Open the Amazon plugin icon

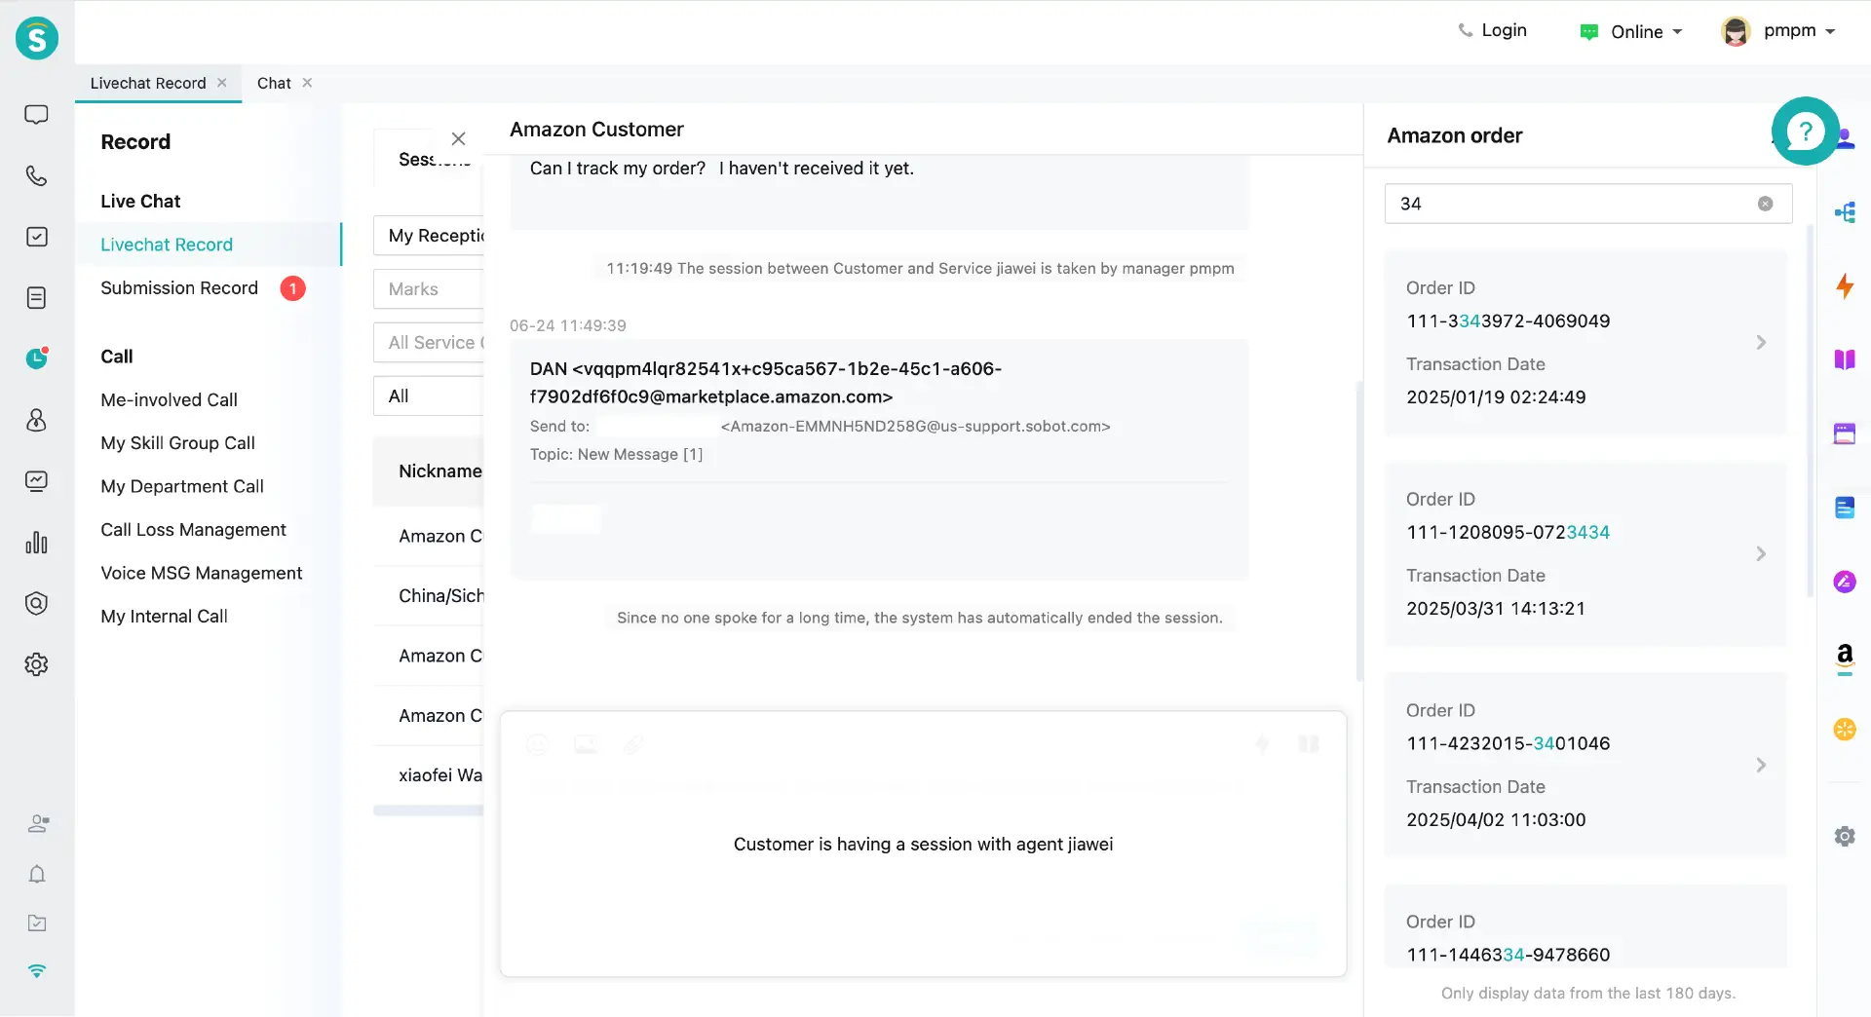click(x=1845, y=657)
